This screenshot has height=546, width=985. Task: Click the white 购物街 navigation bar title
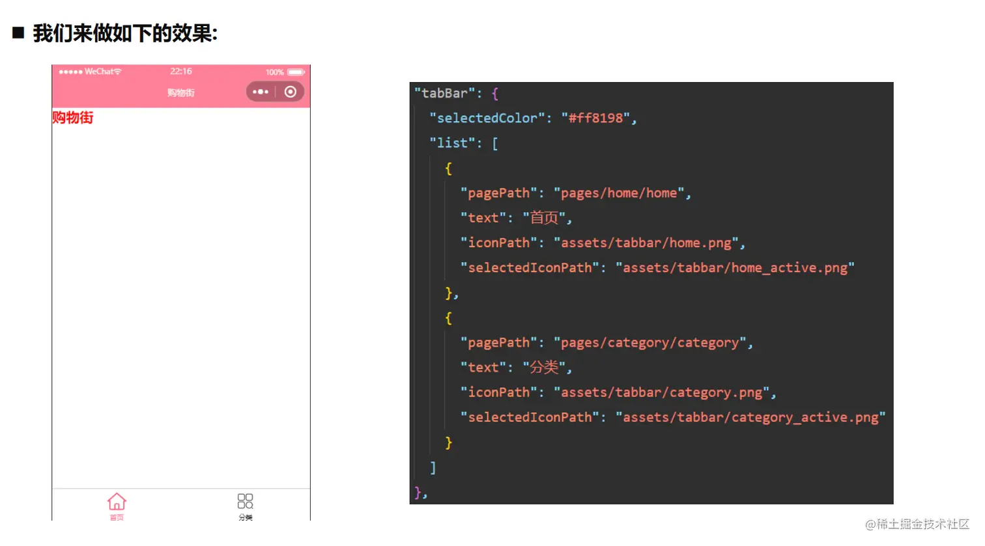click(x=181, y=92)
